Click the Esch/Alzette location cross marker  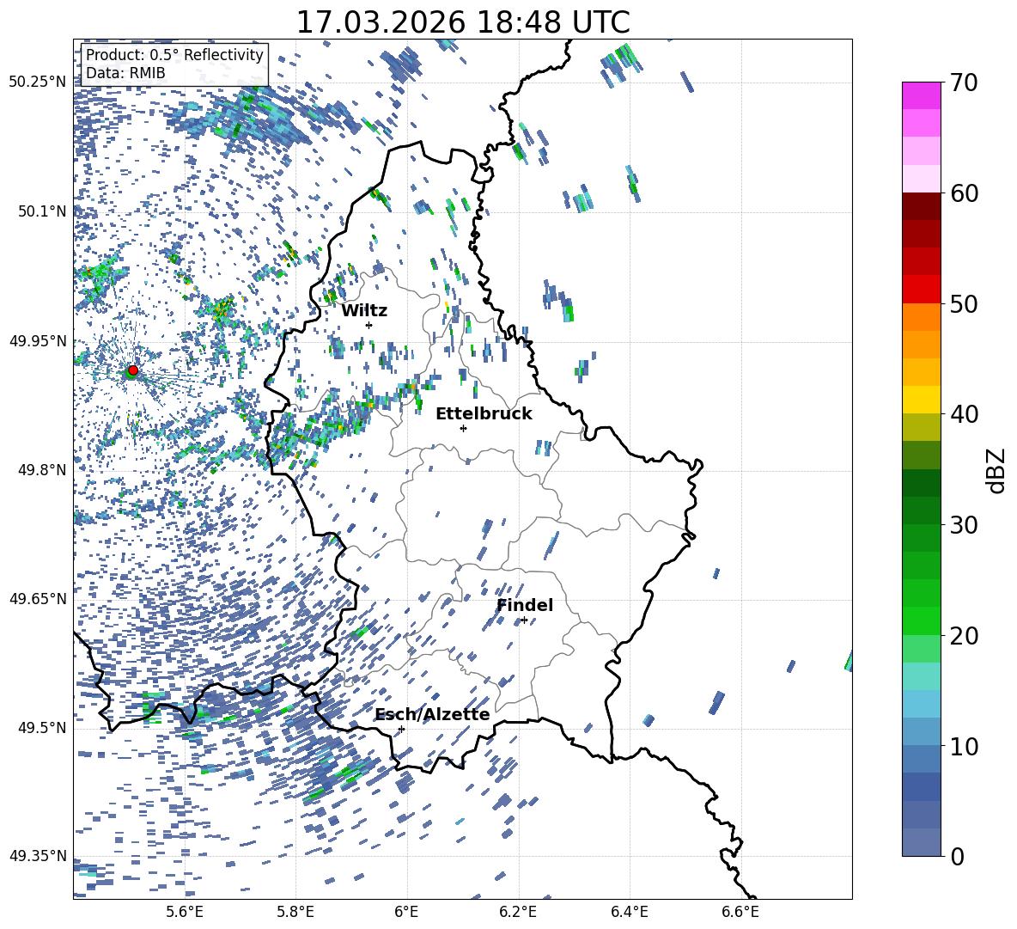coord(401,729)
